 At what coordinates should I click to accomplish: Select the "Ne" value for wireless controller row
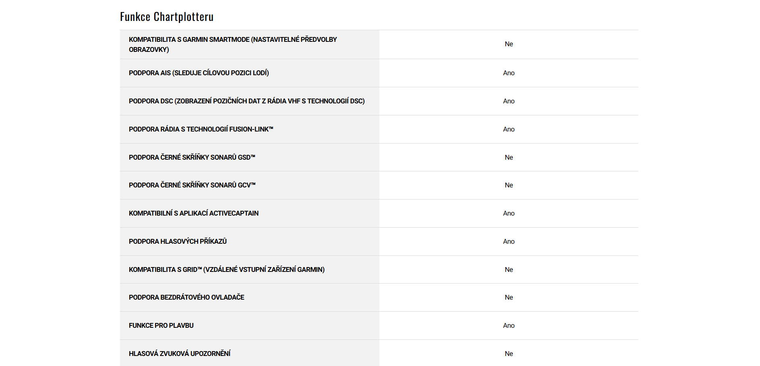(509, 297)
